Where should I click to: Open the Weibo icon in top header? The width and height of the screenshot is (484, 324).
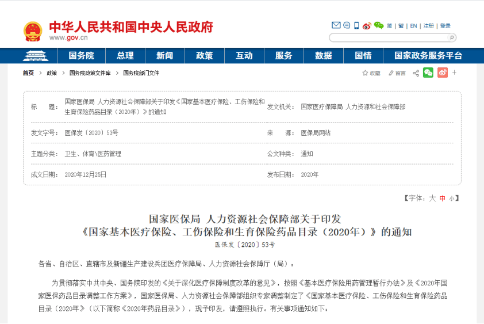tap(367, 26)
